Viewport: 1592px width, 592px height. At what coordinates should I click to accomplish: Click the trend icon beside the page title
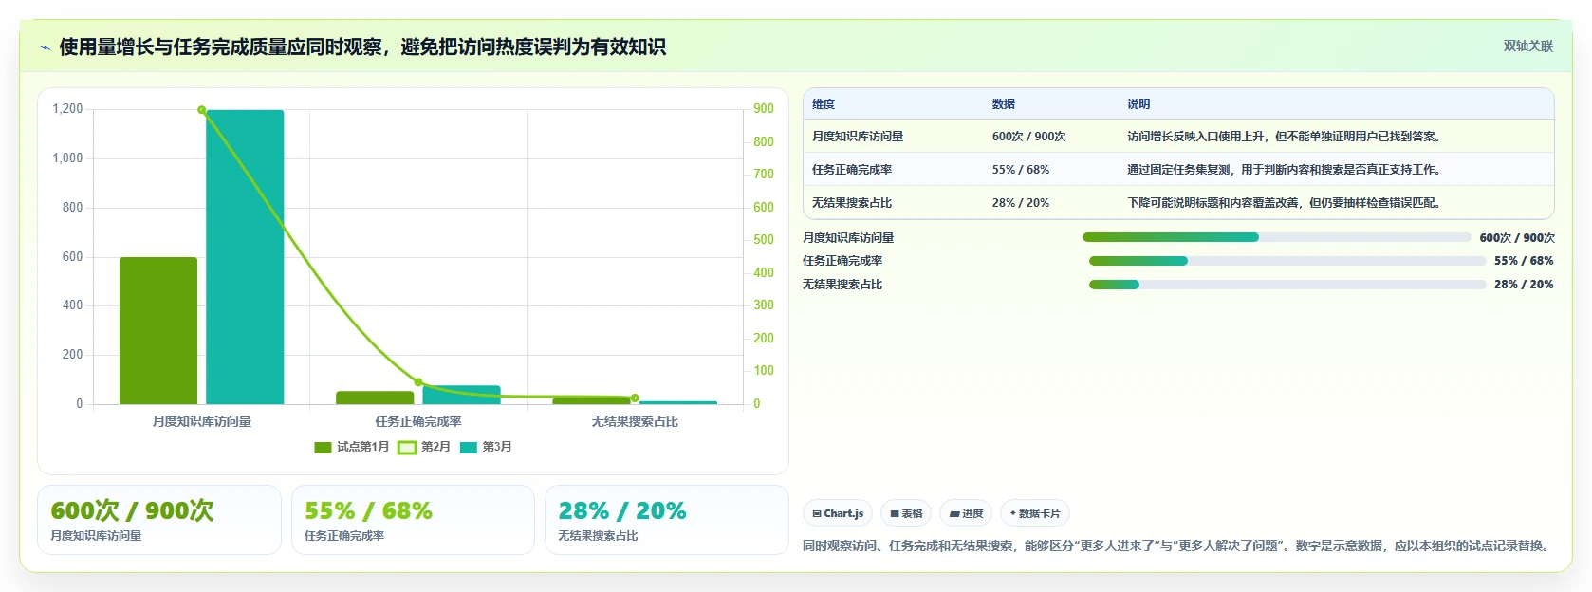[45, 47]
